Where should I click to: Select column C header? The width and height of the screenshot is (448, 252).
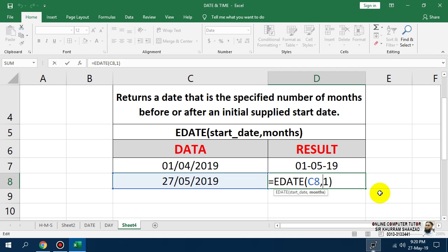(190, 78)
